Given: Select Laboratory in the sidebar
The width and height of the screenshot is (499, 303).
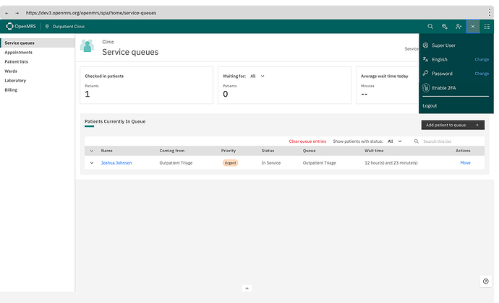Looking at the screenshot, I should 15,81.
